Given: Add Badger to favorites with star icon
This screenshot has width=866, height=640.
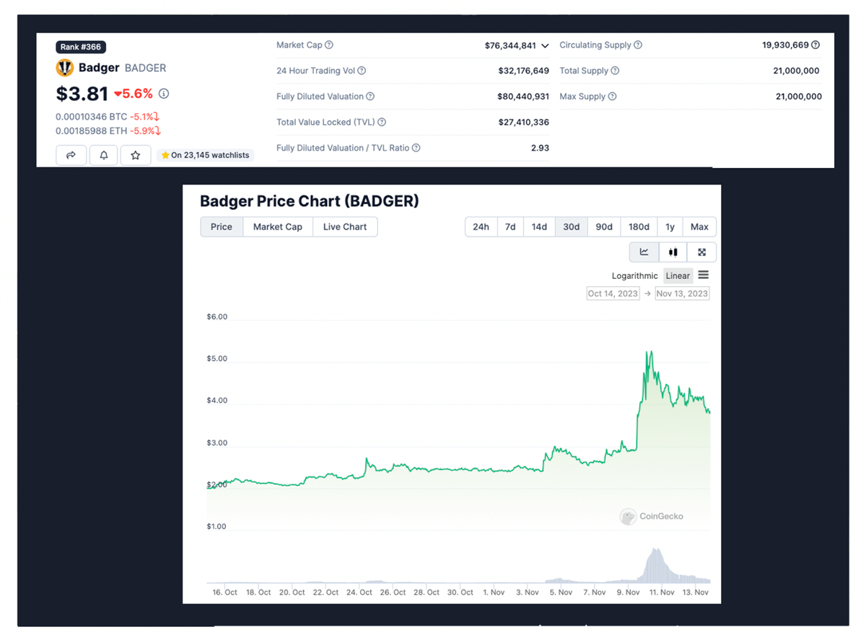Looking at the screenshot, I should [x=136, y=155].
